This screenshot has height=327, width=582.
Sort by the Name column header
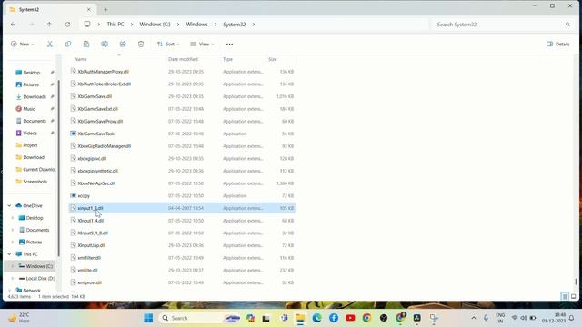coord(81,59)
